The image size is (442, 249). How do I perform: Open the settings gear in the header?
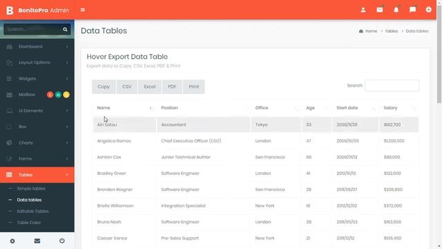click(428, 10)
